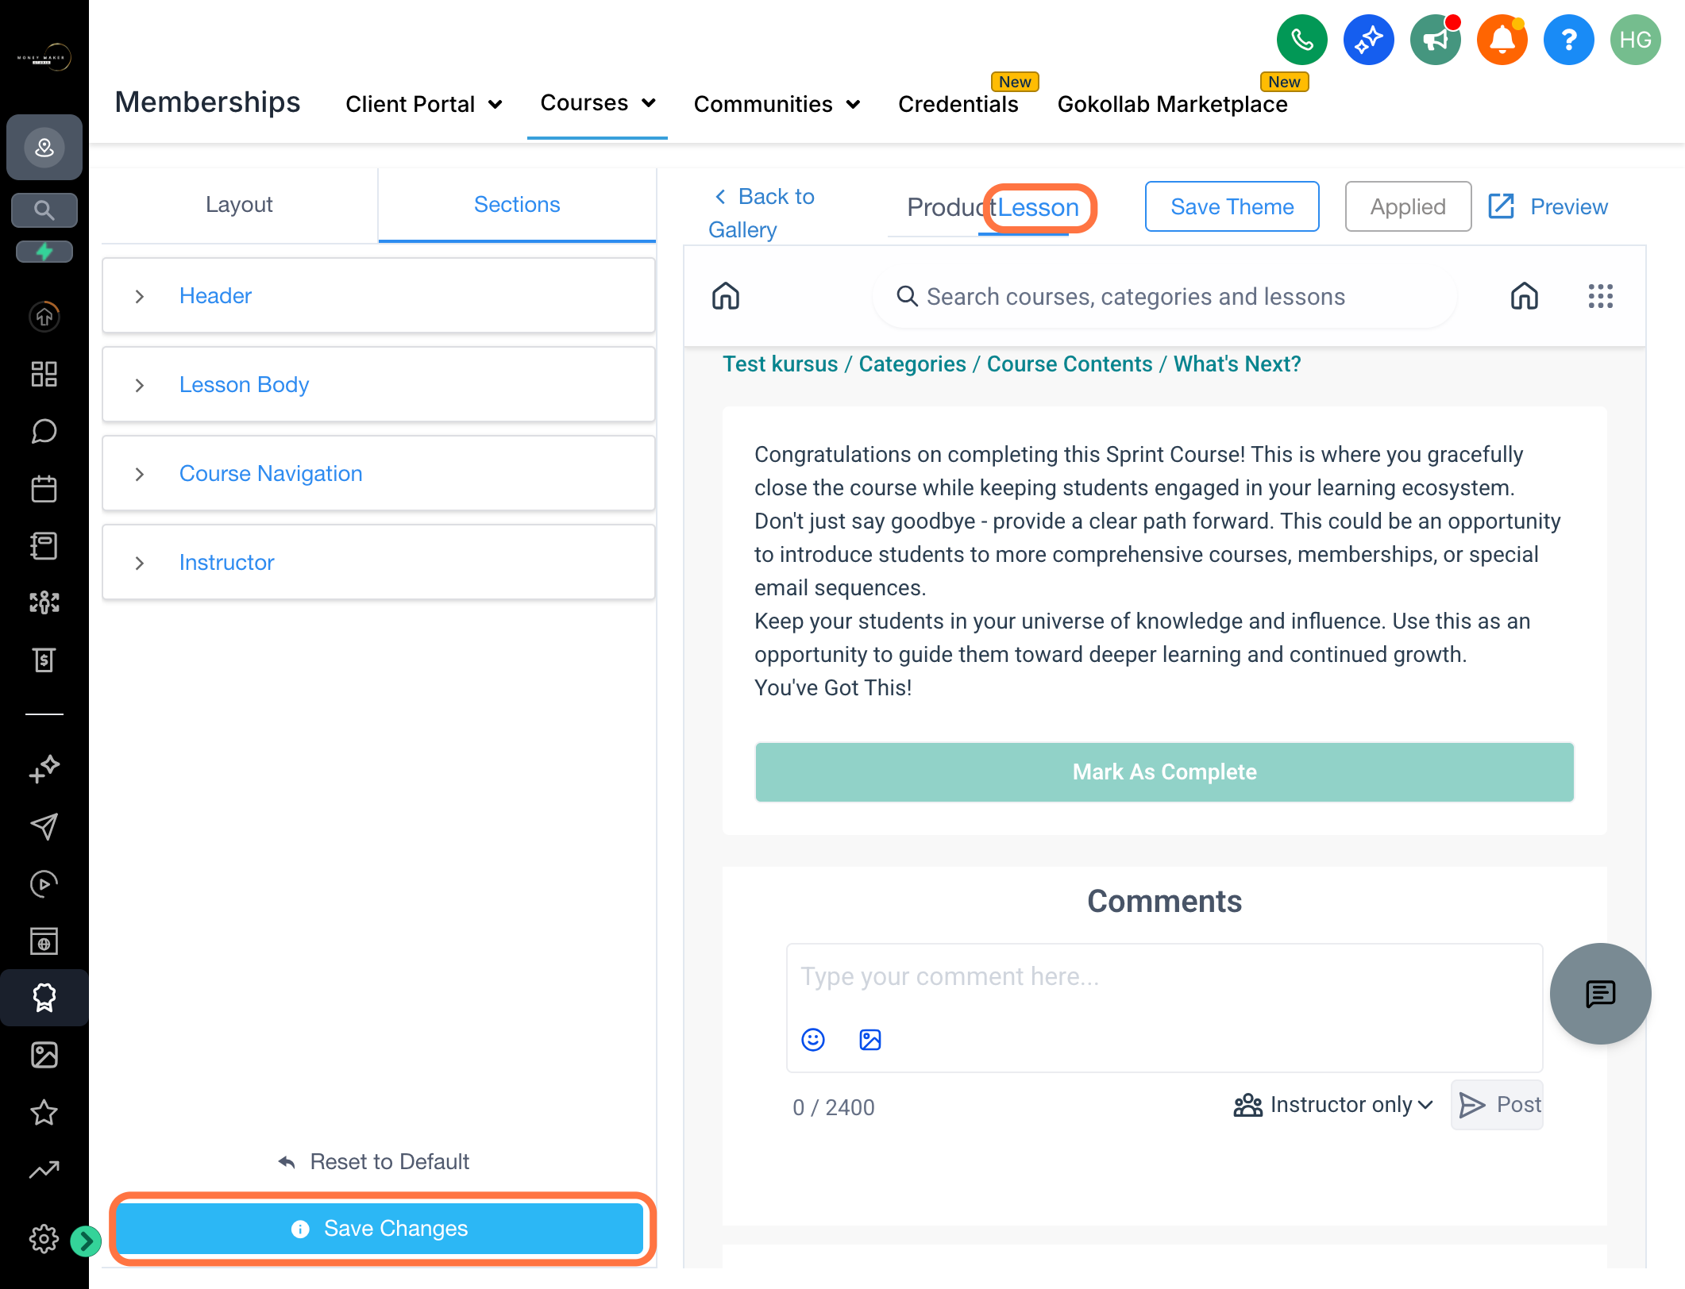Viewport: 1685px width, 1289px height.
Task: Switch to the Layout tab
Action: [239, 205]
